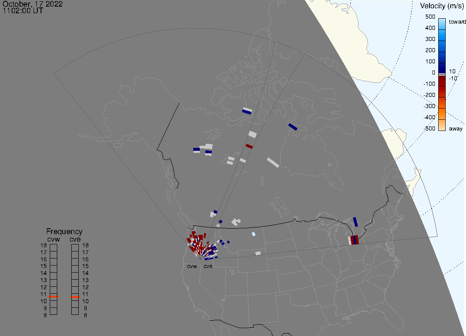Select the cvw radar station label on the map

[x=192, y=266]
